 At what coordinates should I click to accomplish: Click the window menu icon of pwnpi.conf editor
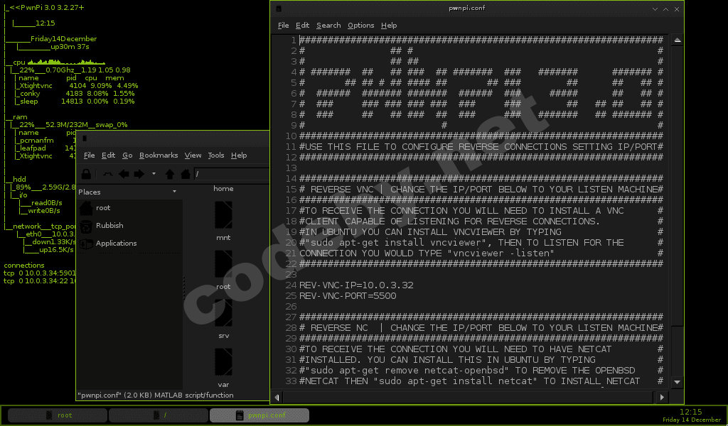point(279,9)
